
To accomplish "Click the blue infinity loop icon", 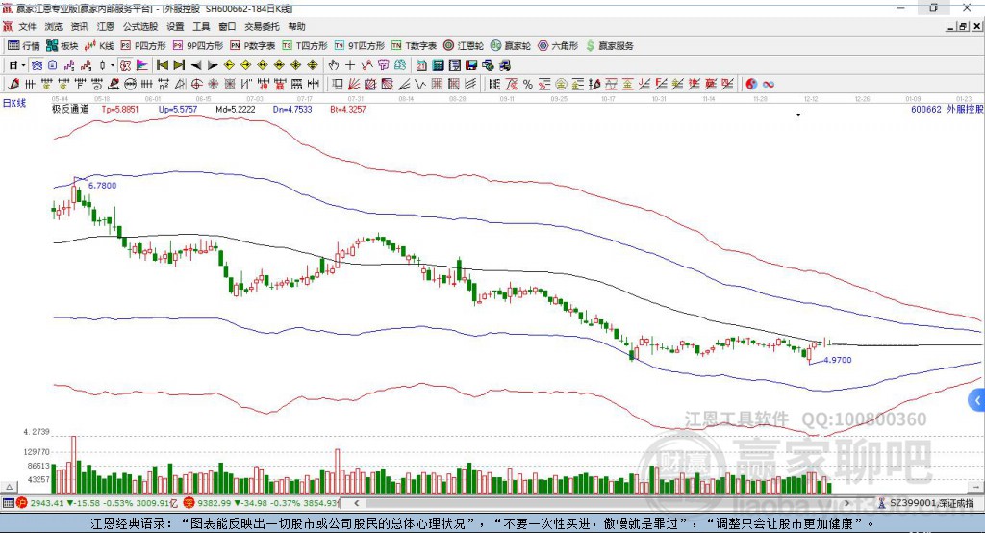I will coord(769,85).
